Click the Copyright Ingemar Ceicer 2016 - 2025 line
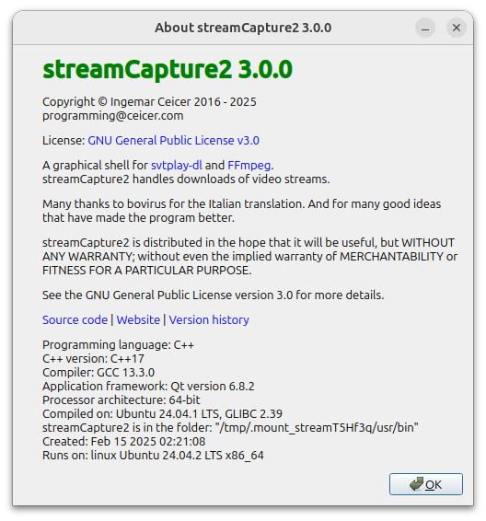This screenshot has height=521, width=486. click(x=149, y=101)
